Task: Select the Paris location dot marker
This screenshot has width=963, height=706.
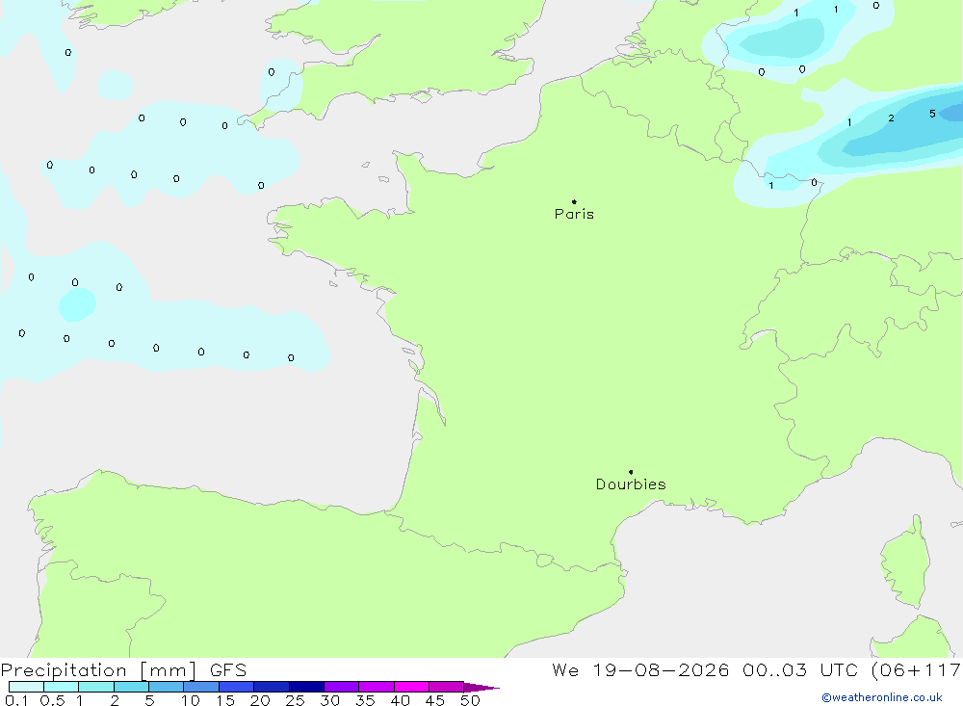Action: (574, 201)
